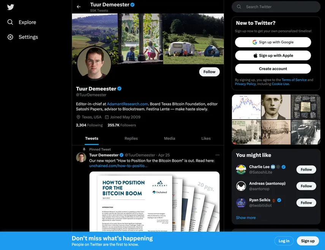This screenshot has width=325, height=250.
Task: Open the Privacy Policy link
Action: [x=245, y=84]
